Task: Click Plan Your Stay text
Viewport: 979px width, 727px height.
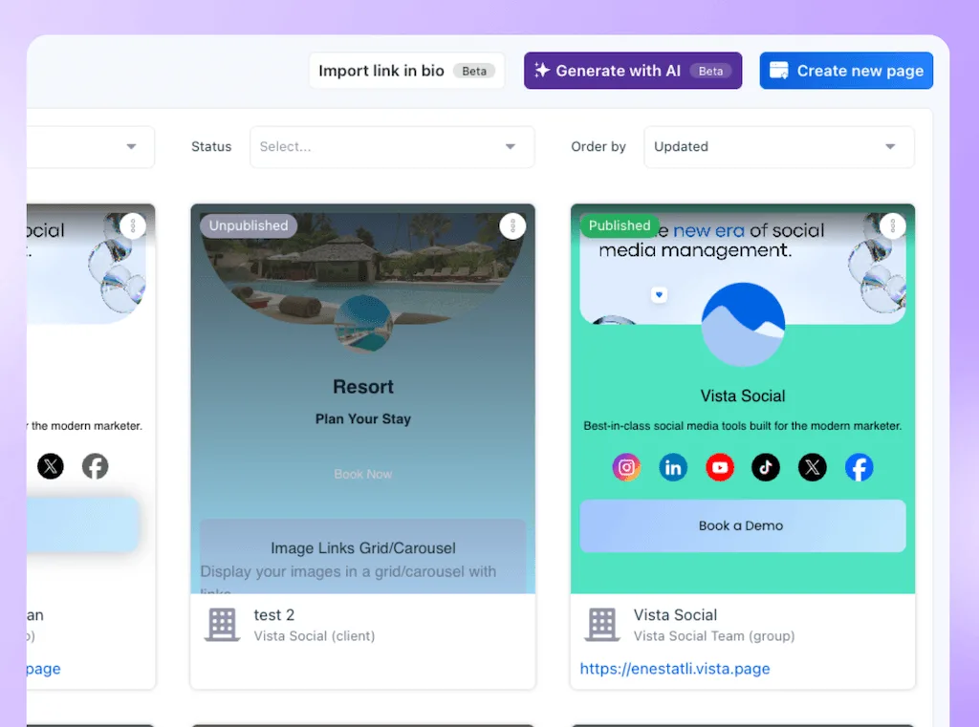Action: pos(362,418)
